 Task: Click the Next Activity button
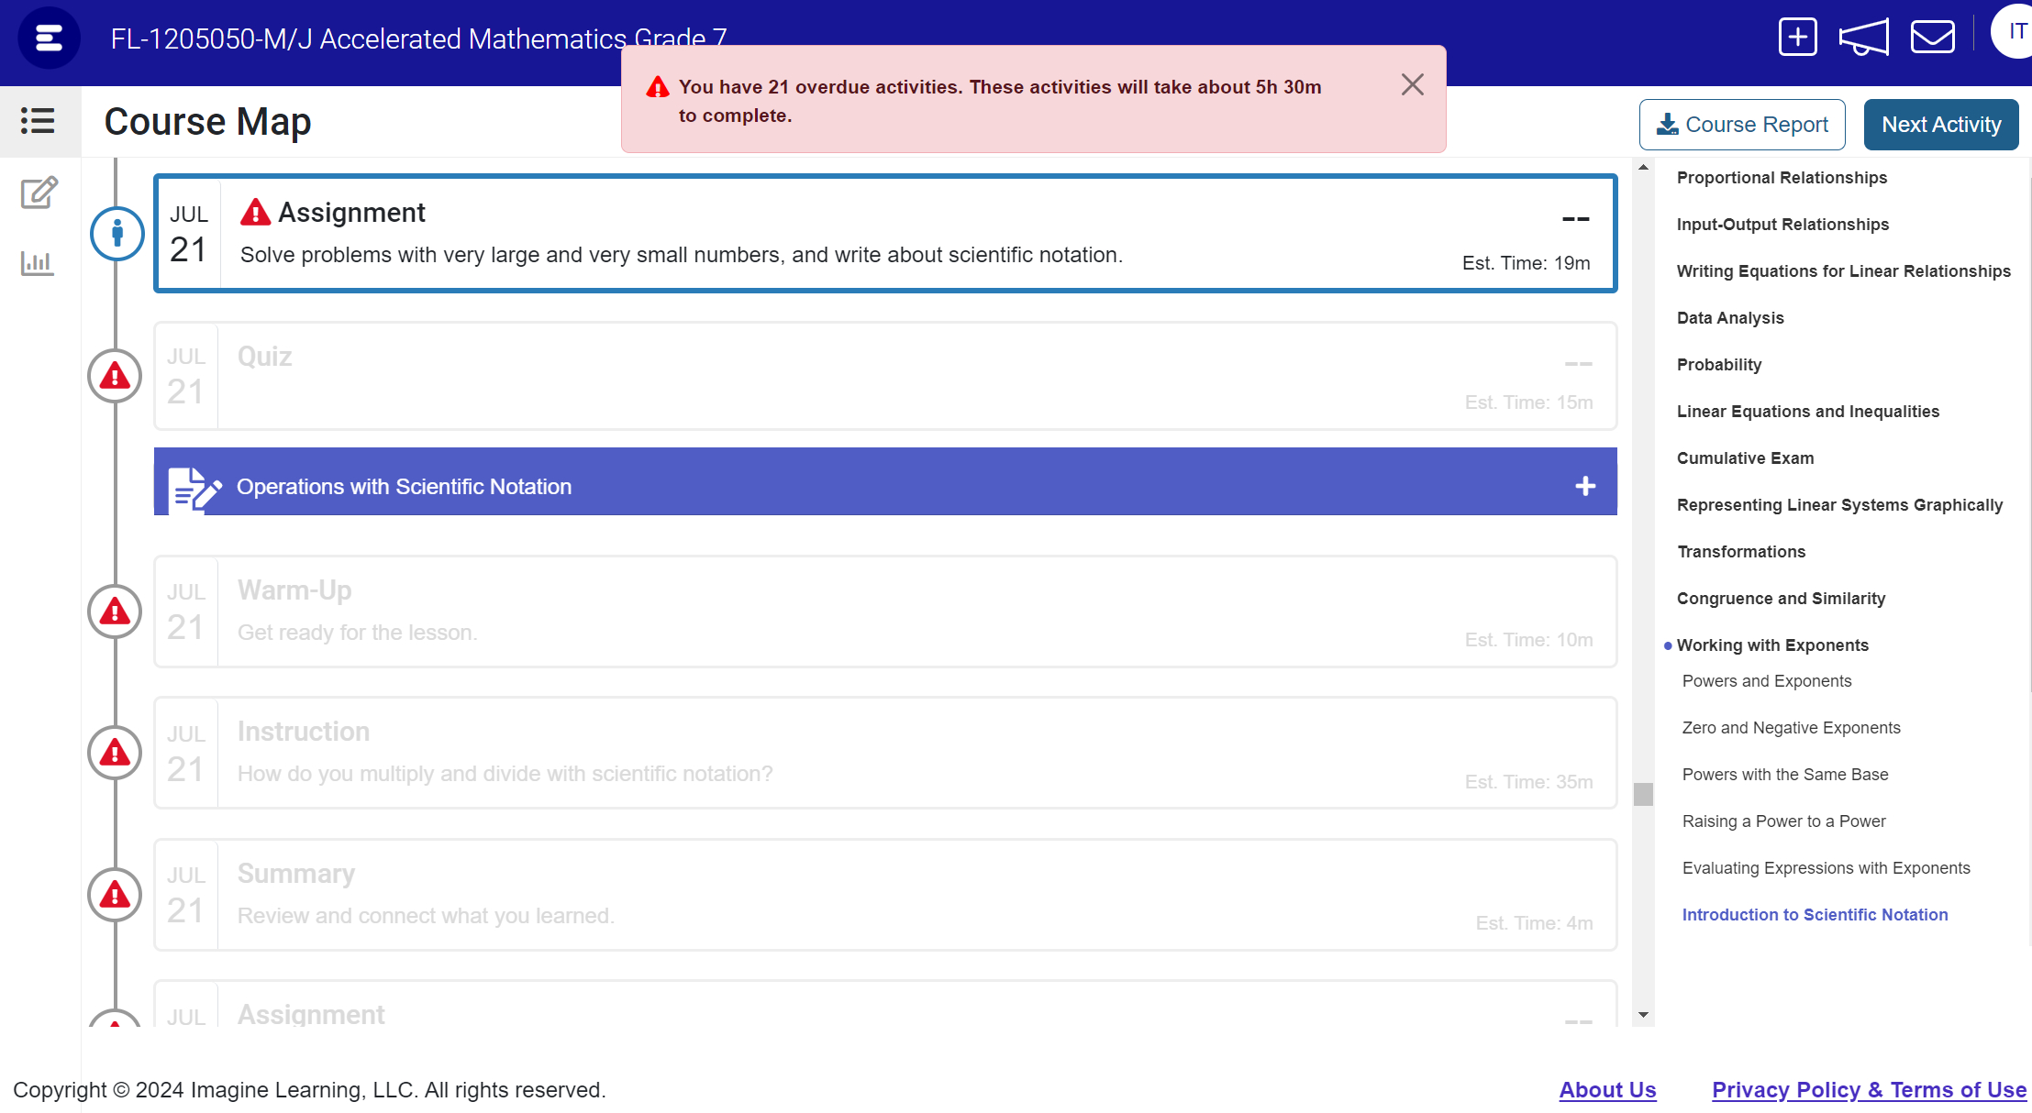1940,125
